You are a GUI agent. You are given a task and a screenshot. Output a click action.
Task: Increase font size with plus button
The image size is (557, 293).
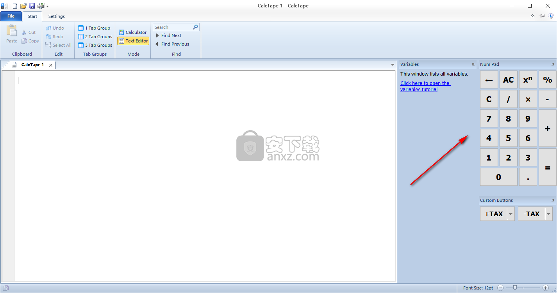tap(546, 288)
